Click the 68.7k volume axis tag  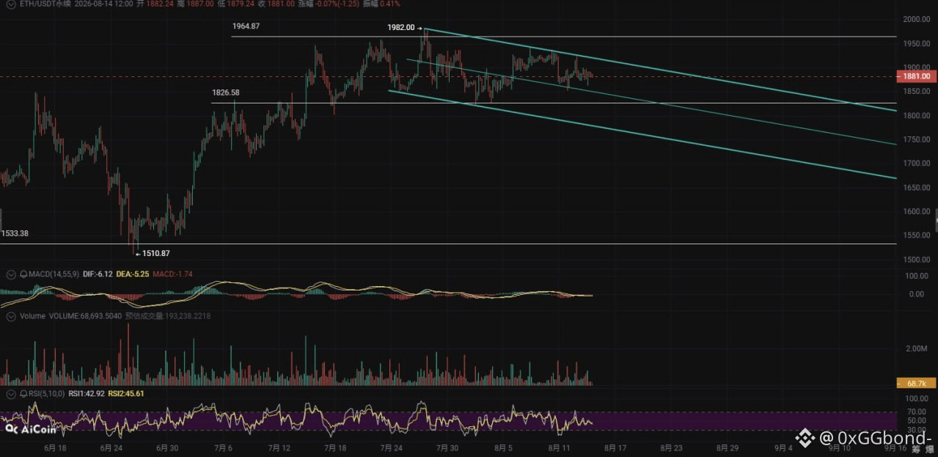916,383
